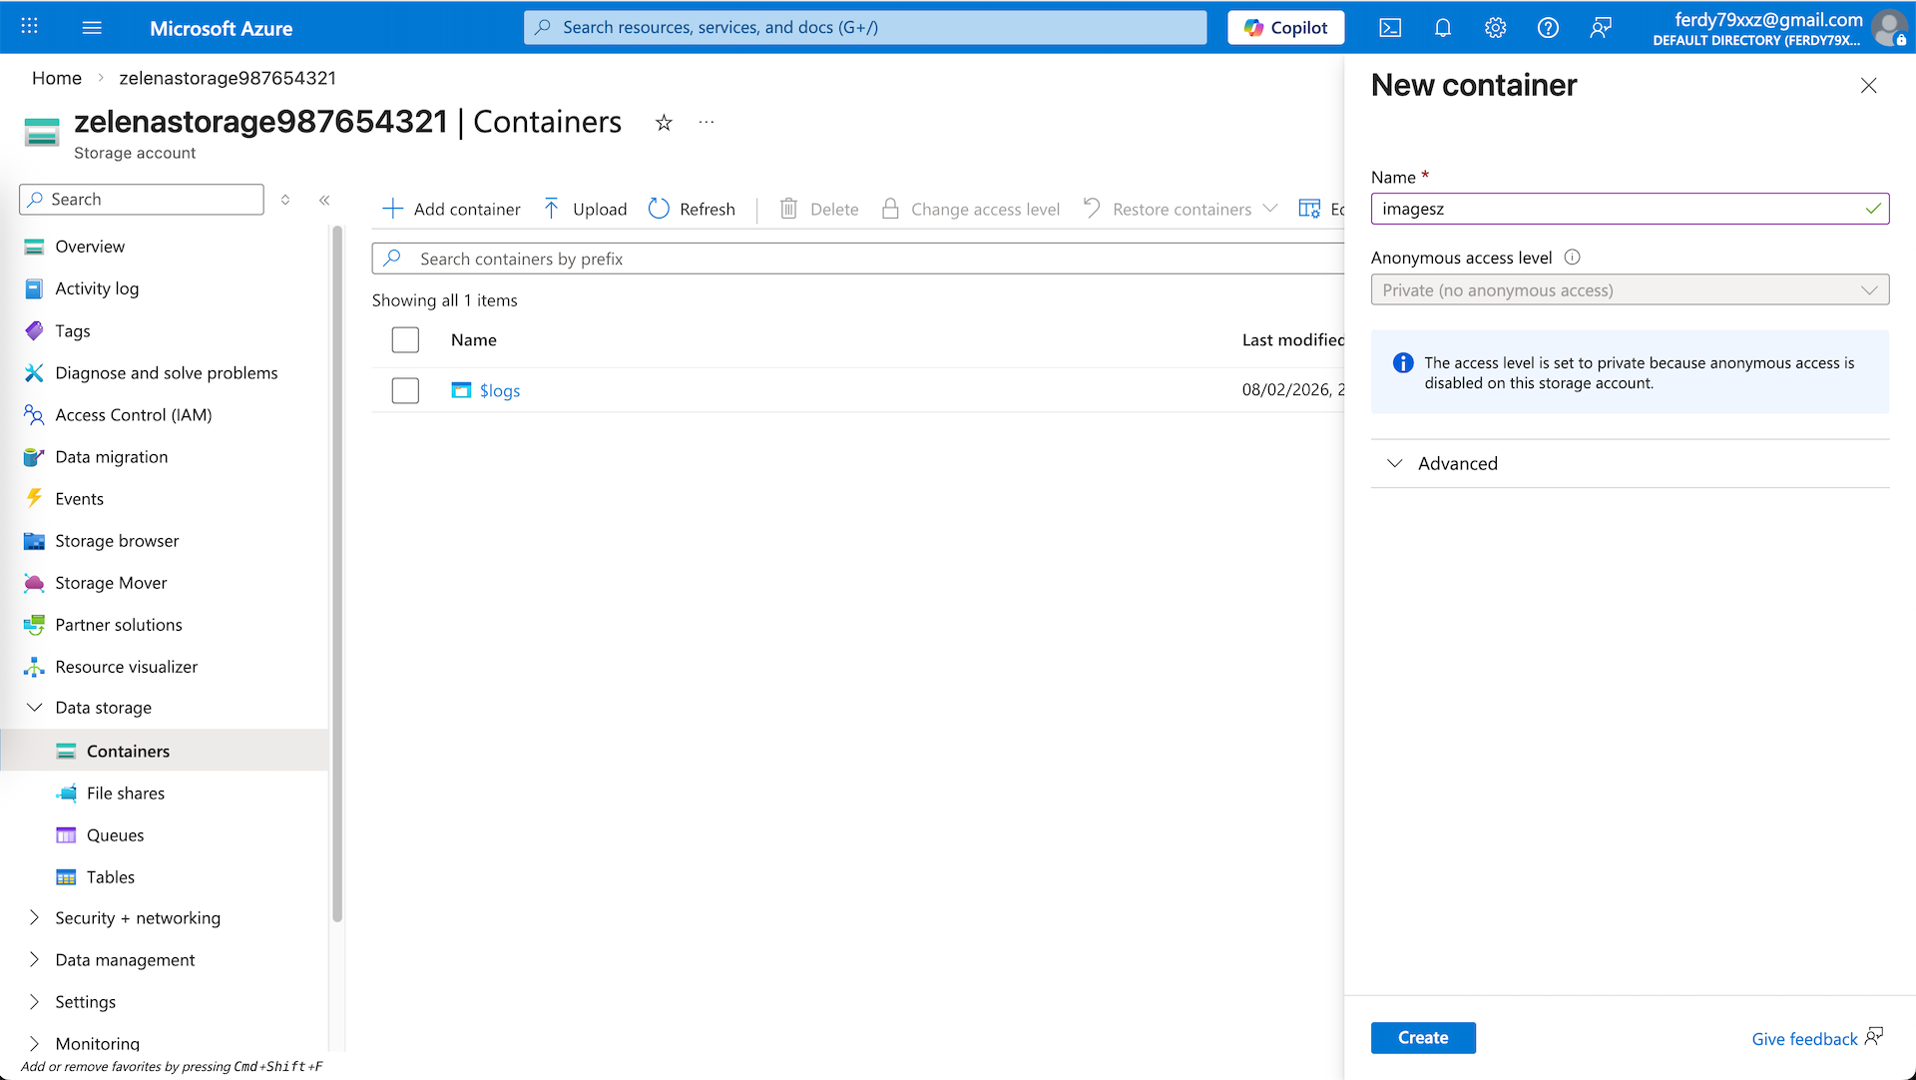
Task: Click the Refresh toolbar icon
Action: coord(659,209)
